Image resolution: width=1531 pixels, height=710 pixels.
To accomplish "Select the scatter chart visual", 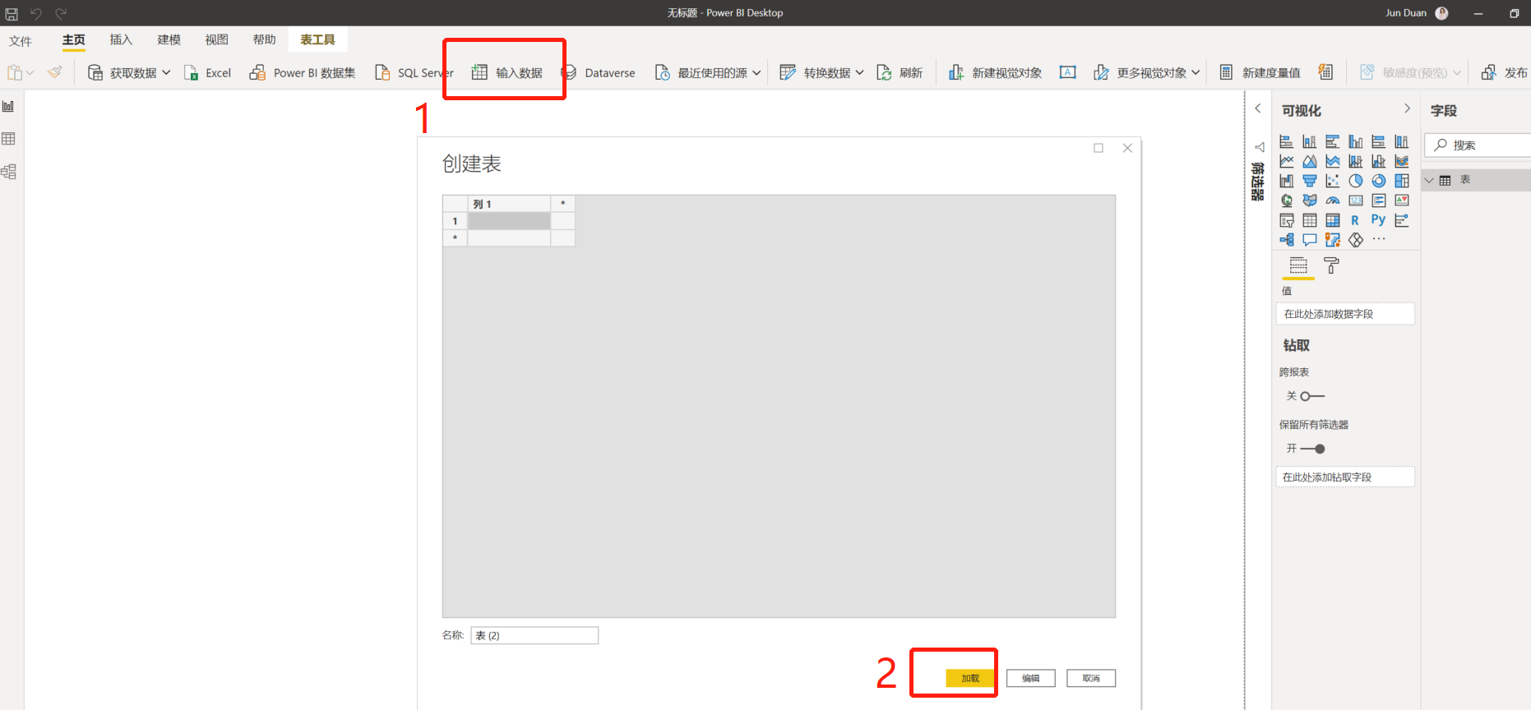I will pos(1333,181).
